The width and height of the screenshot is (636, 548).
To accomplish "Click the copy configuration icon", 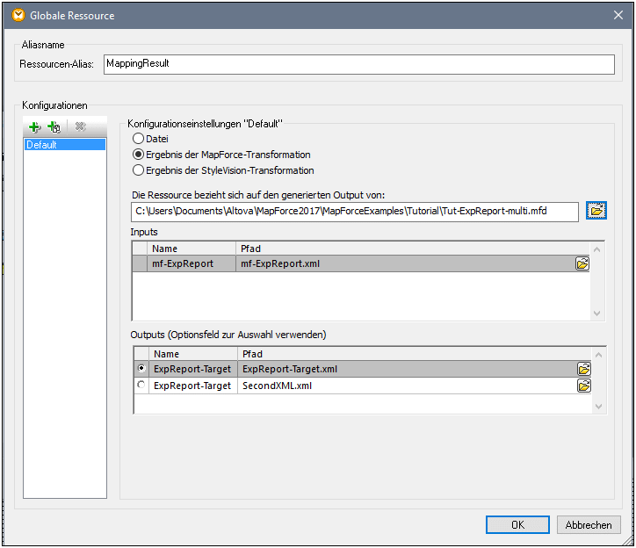I will (54, 127).
